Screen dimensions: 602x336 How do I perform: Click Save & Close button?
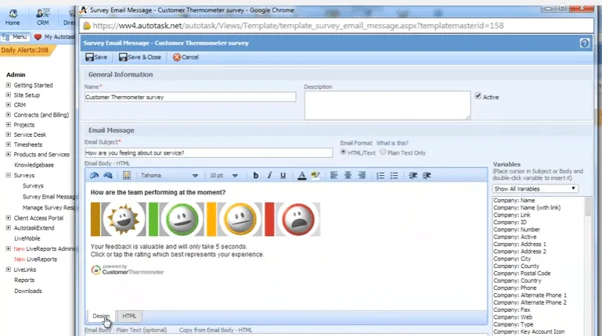click(x=140, y=57)
